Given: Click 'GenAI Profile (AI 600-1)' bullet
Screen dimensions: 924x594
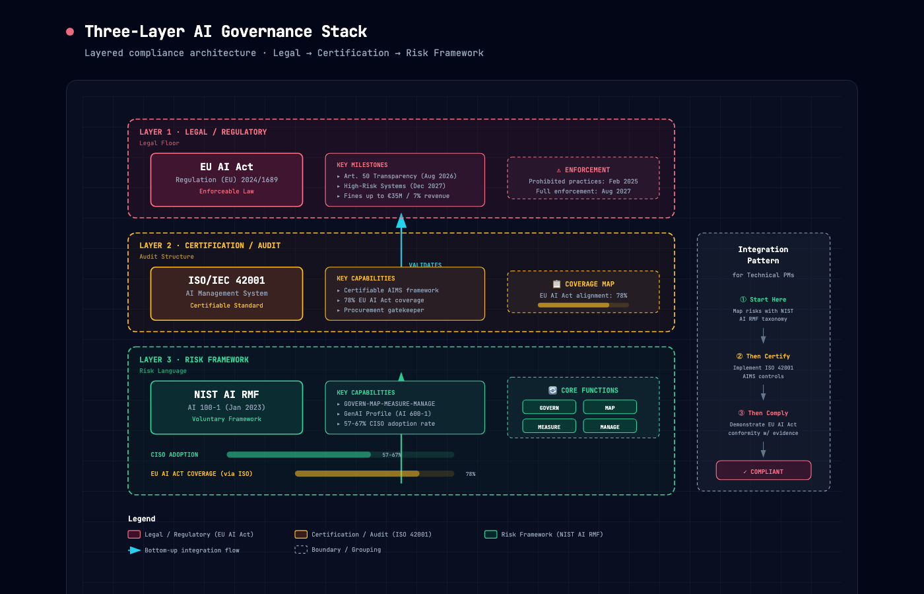Looking at the screenshot, I should click(x=387, y=414).
